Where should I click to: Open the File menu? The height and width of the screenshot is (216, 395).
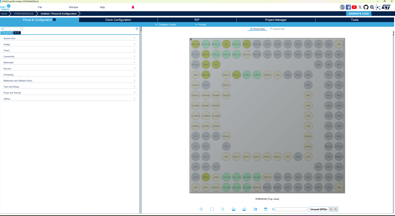pyautogui.click(x=40, y=7)
